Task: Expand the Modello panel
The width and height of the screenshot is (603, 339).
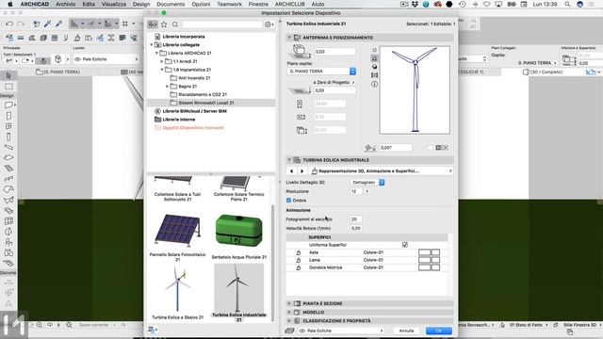Action: pyautogui.click(x=289, y=312)
